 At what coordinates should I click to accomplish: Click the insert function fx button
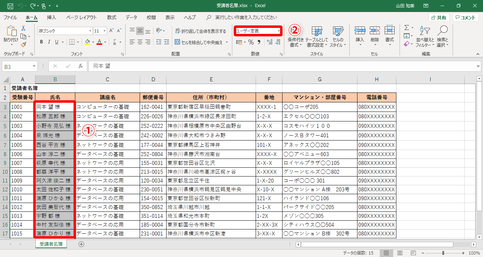point(81,66)
